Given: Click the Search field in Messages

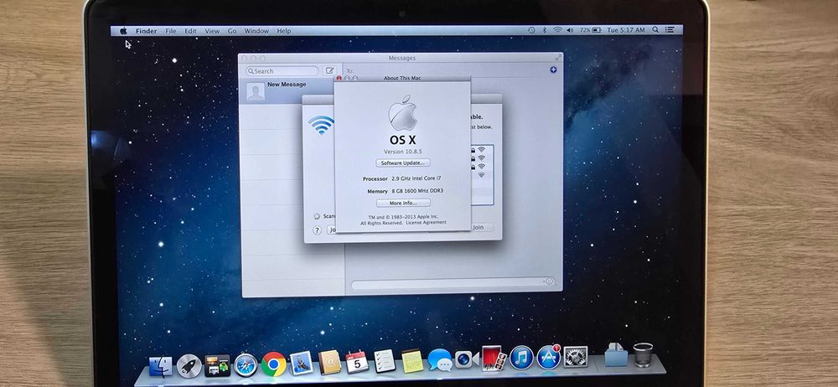Looking at the screenshot, I should 282,71.
